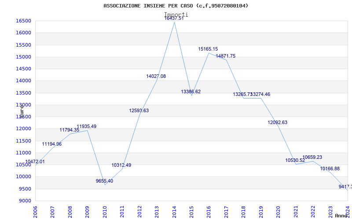Click the 13386.62 data label for 2015
Screen dimensions: 352x220
pyautogui.click(x=191, y=92)
